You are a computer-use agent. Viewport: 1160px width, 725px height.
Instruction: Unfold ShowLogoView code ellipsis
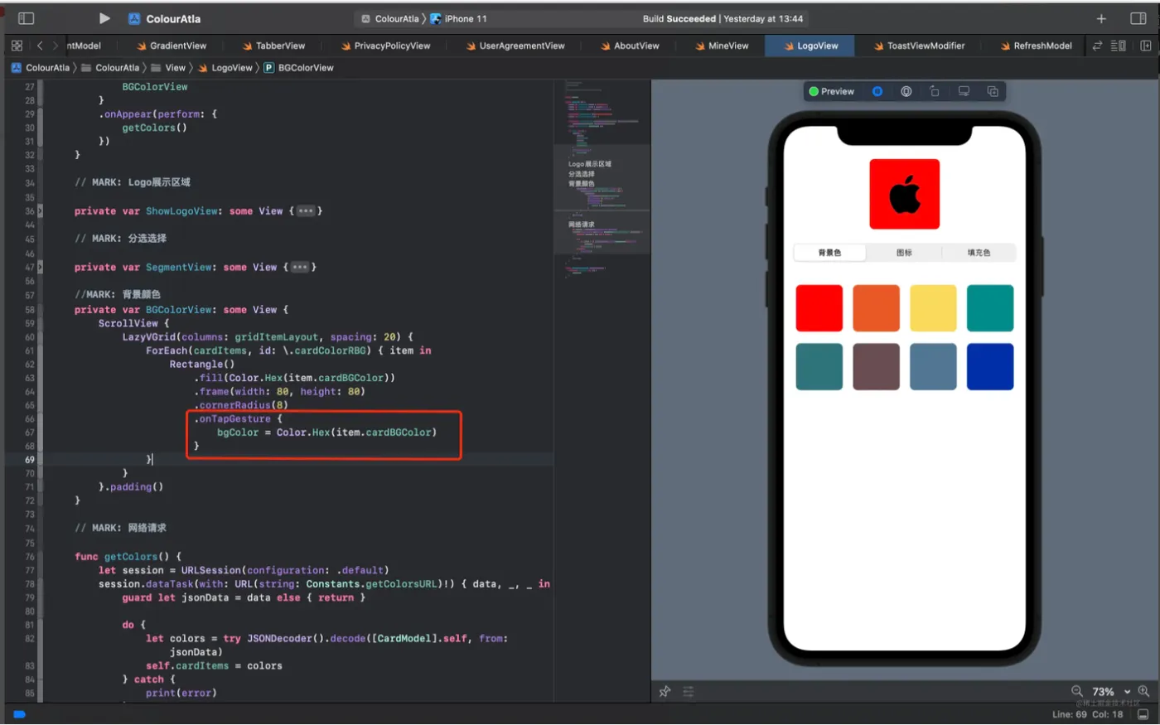pyautogui.click(x=306, y=211)
